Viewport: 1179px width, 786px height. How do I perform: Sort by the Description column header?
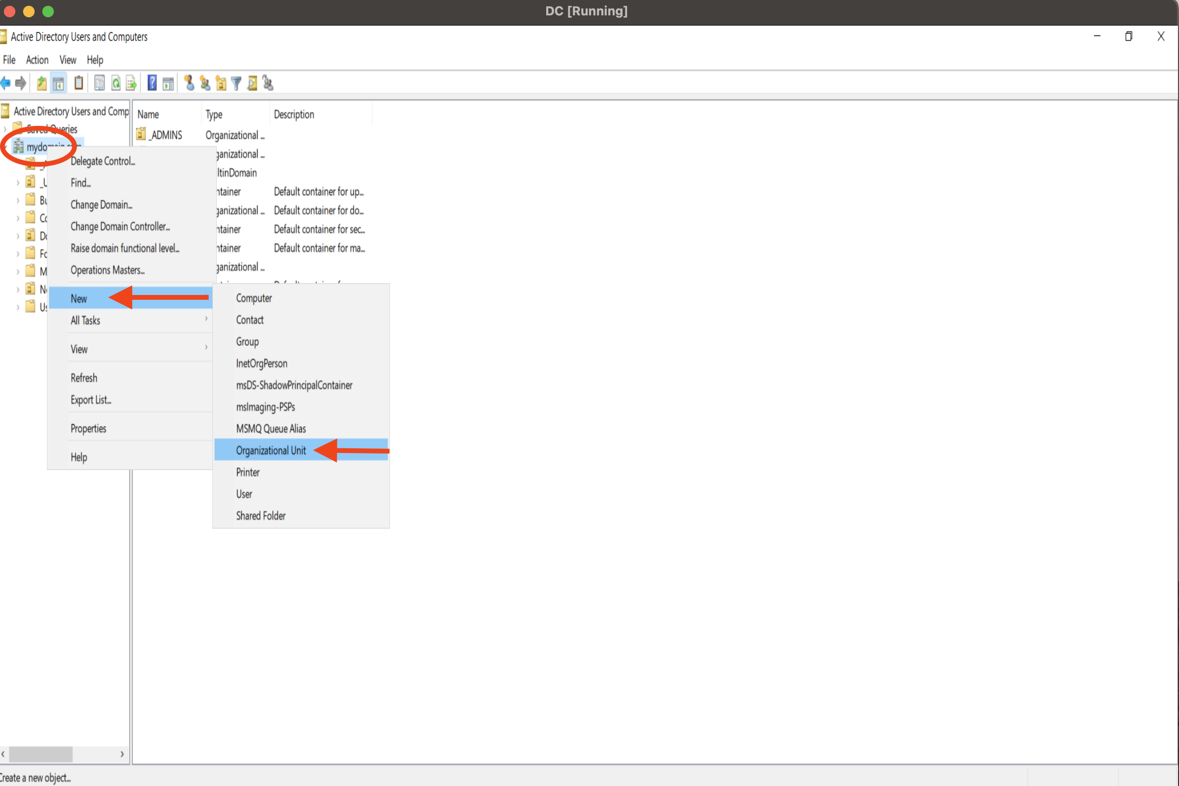(321, 114)
